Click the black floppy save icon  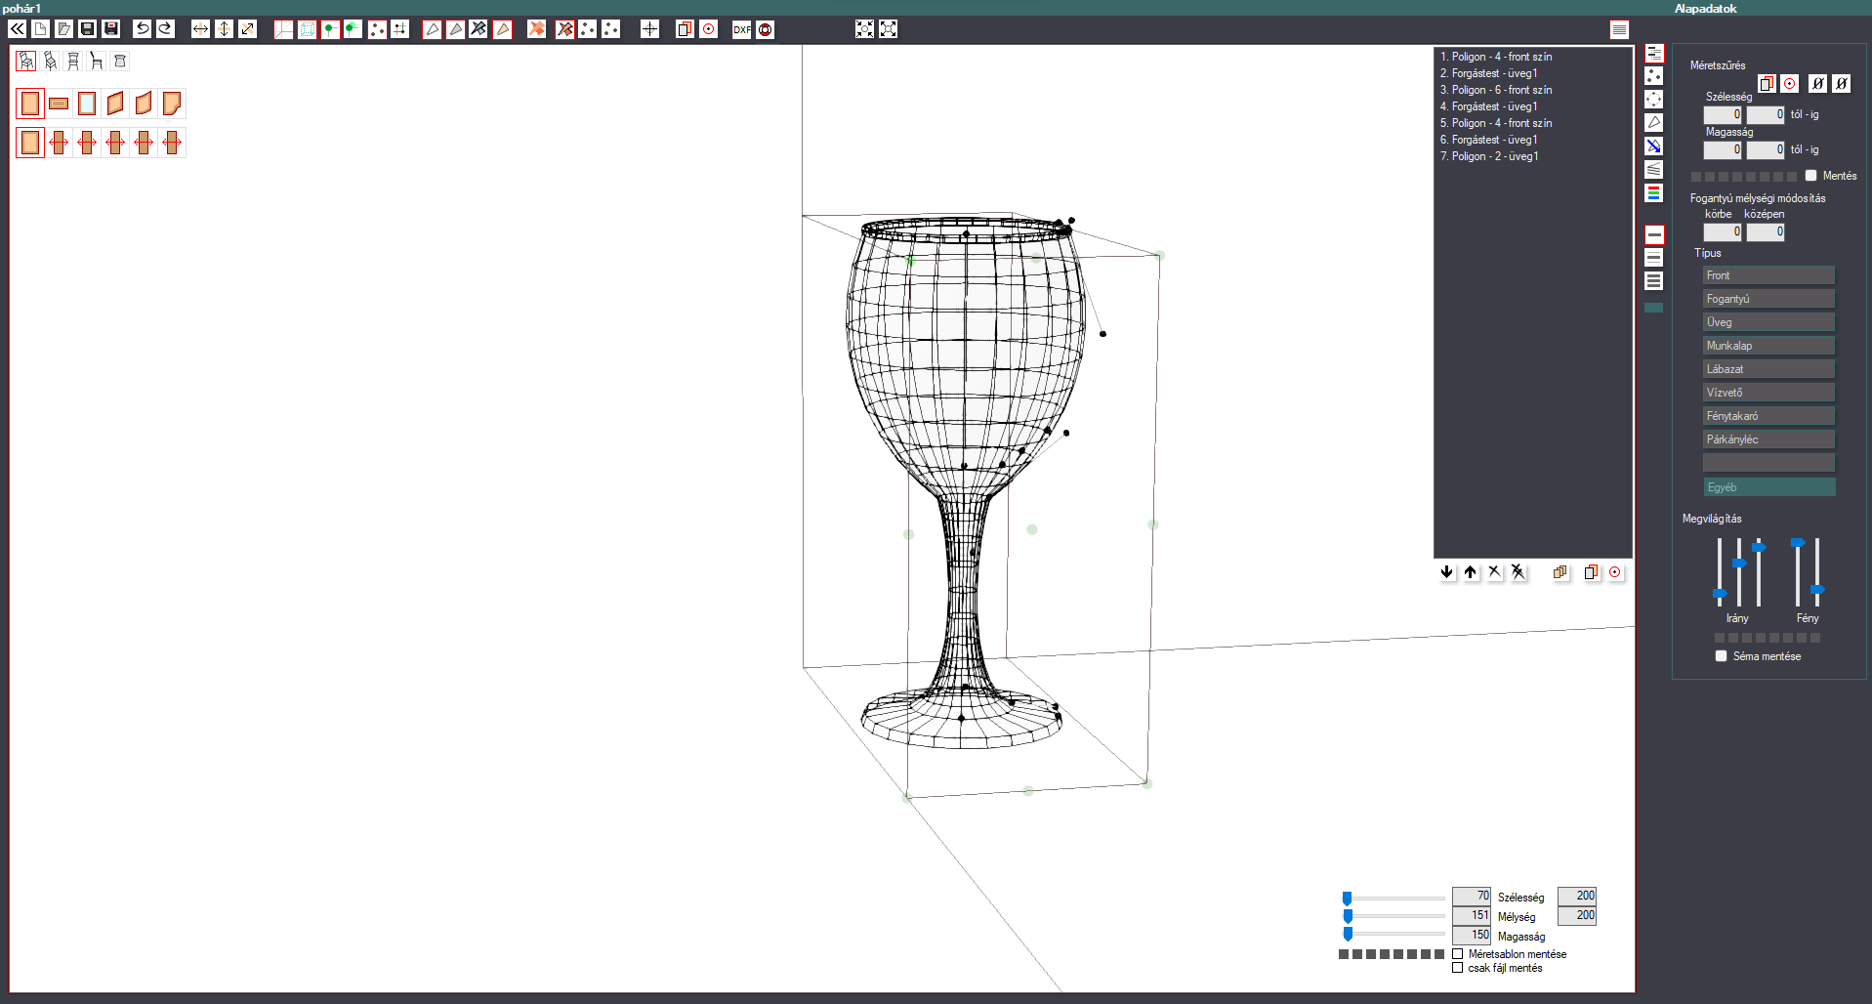88,29
